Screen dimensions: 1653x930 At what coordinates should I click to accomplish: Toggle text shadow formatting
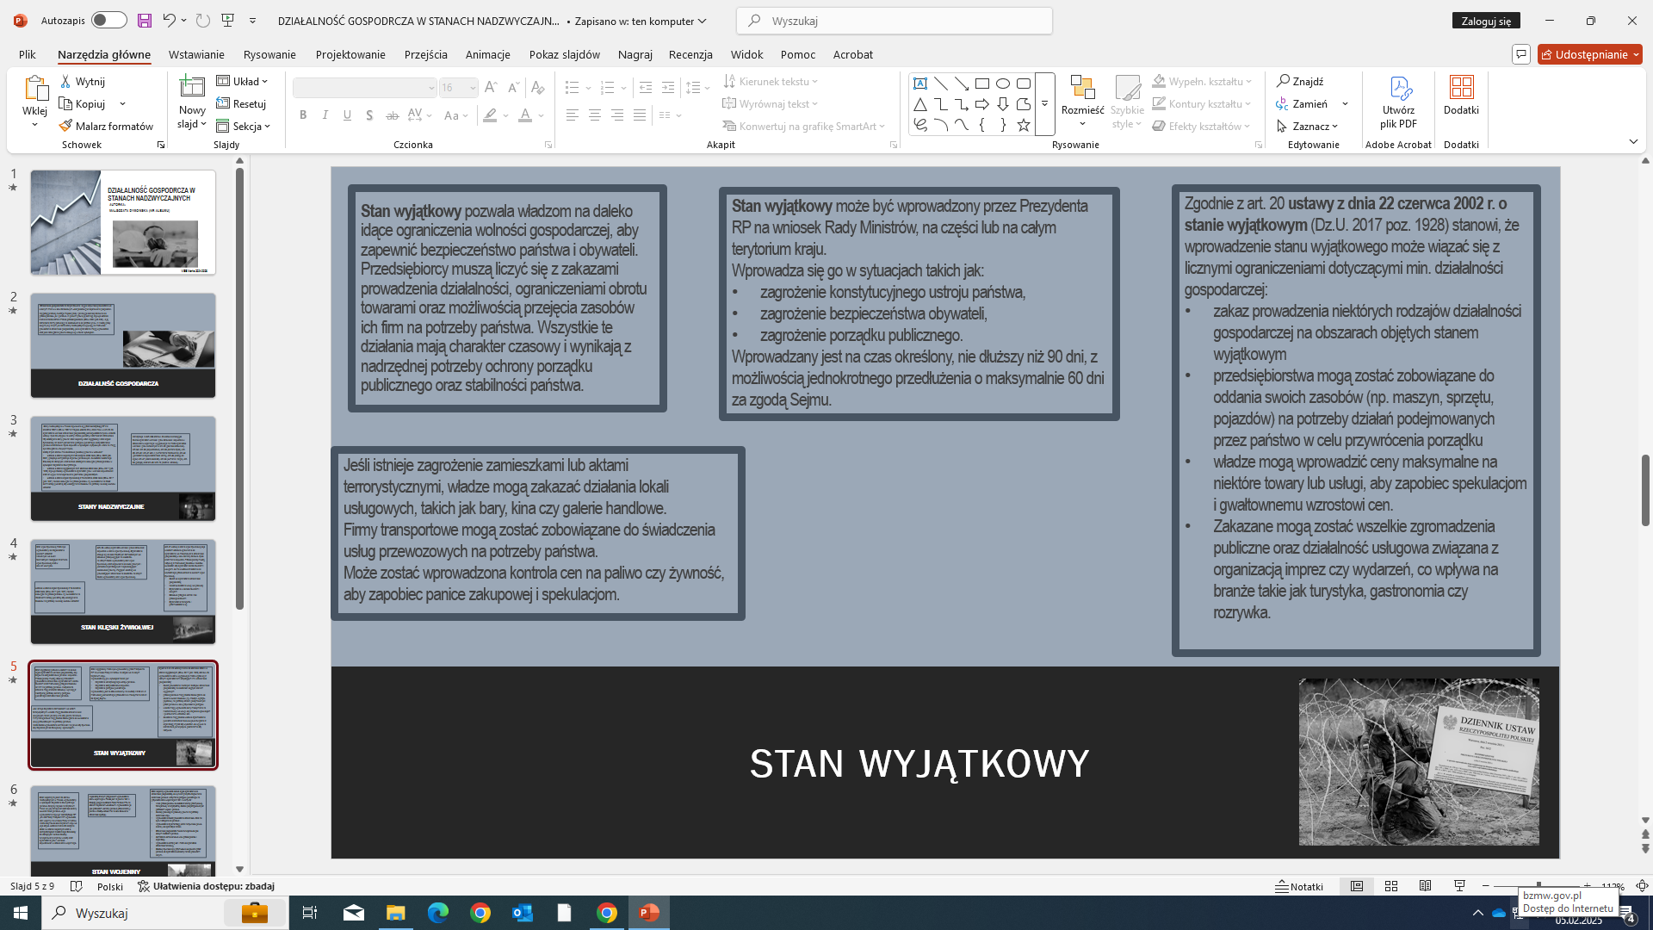pos(369,115)
